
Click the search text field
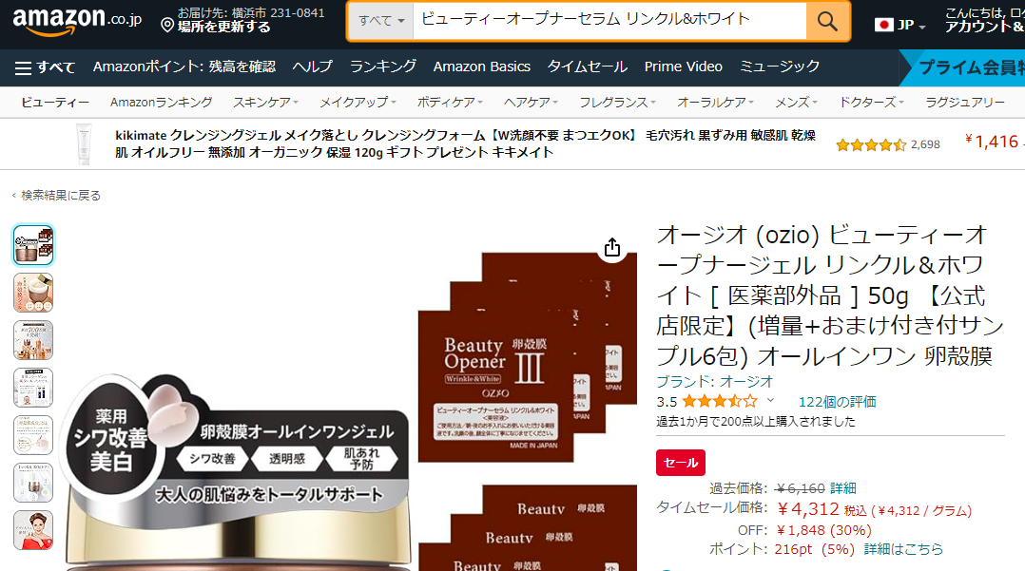(x=609, y=21)
